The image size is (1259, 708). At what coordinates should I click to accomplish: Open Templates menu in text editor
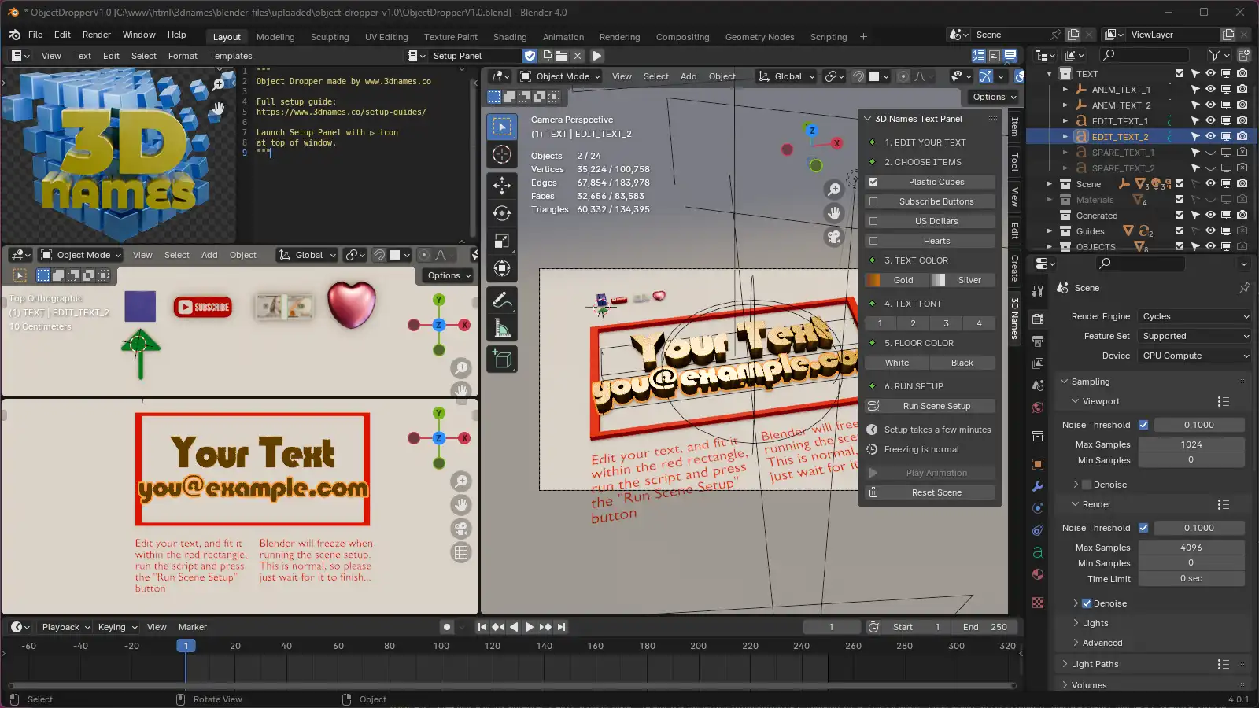[231, 56]
